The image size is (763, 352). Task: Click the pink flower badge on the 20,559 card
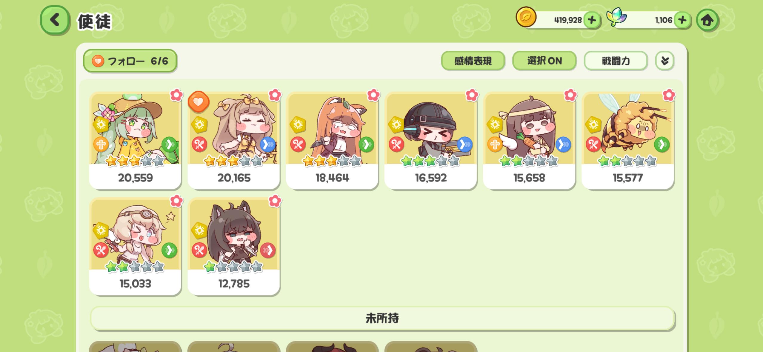(x=176, y=95)
